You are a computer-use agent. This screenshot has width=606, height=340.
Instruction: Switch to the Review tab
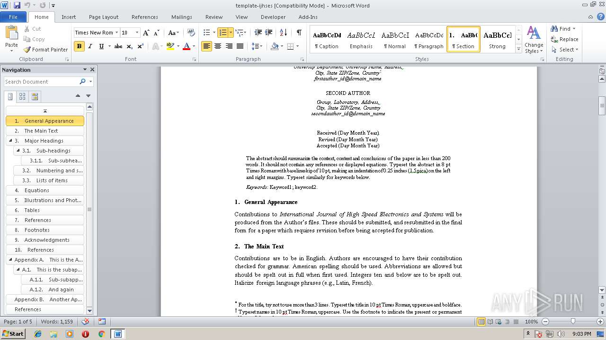pyautogui.click(x=214, y=17)
